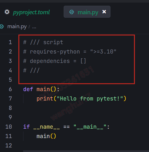Click the gear icon on pyproject.toml tab

point(7,12)
